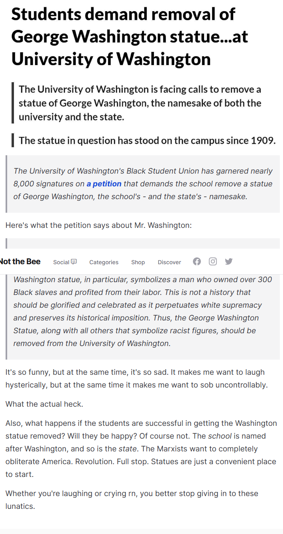283x534 pixels.
Task: Click the quote about Black Student Union signatures
Action: coord(143,184)
